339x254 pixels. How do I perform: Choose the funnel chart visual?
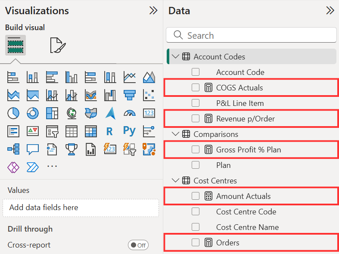click(x=129, y=95)
